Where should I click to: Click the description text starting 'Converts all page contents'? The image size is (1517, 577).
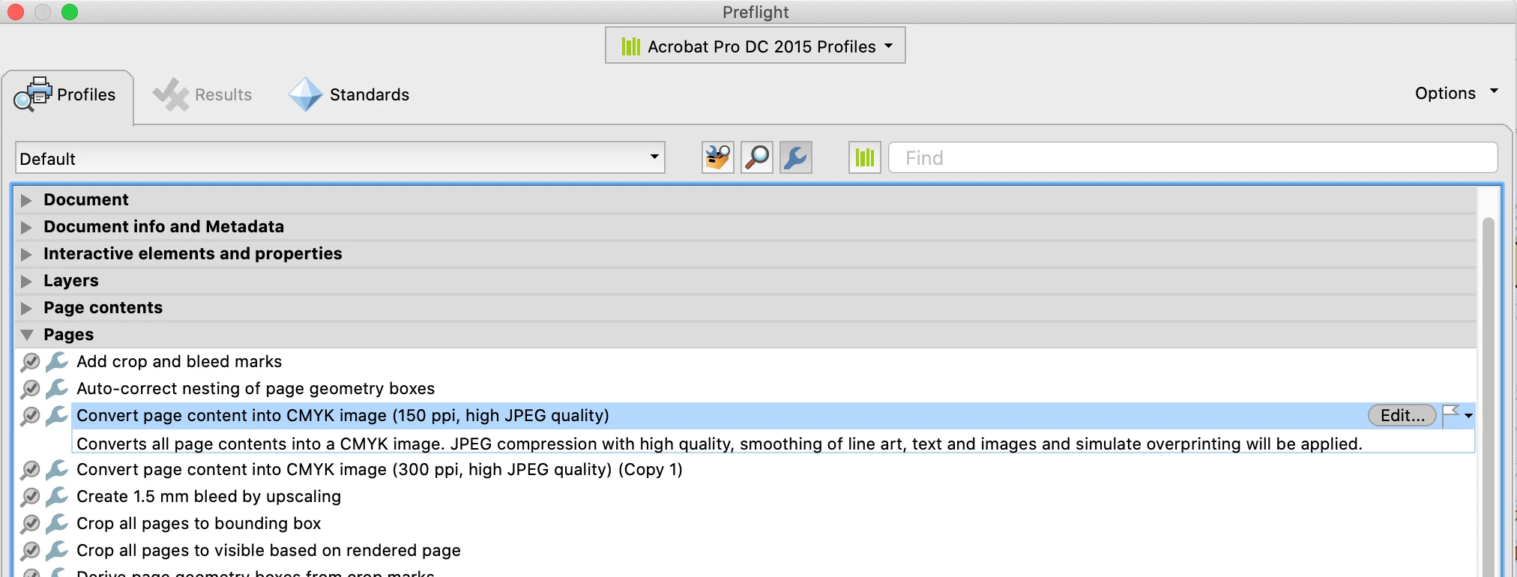[x=720, y=444]
